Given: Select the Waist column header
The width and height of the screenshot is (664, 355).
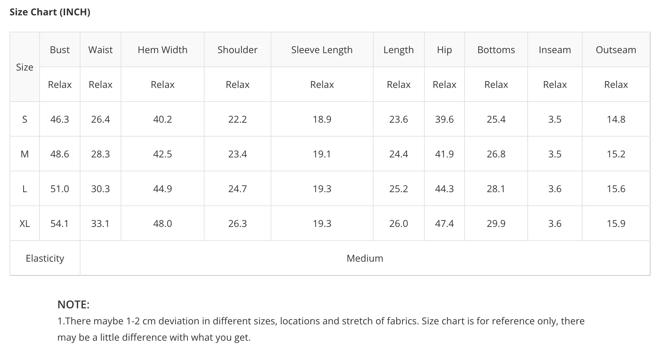Looking at the screenshot, I should [x=101, y=50].
